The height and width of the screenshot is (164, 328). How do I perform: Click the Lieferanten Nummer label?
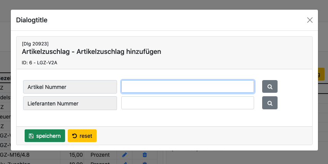pyautogui.click(x=70, y=103)
